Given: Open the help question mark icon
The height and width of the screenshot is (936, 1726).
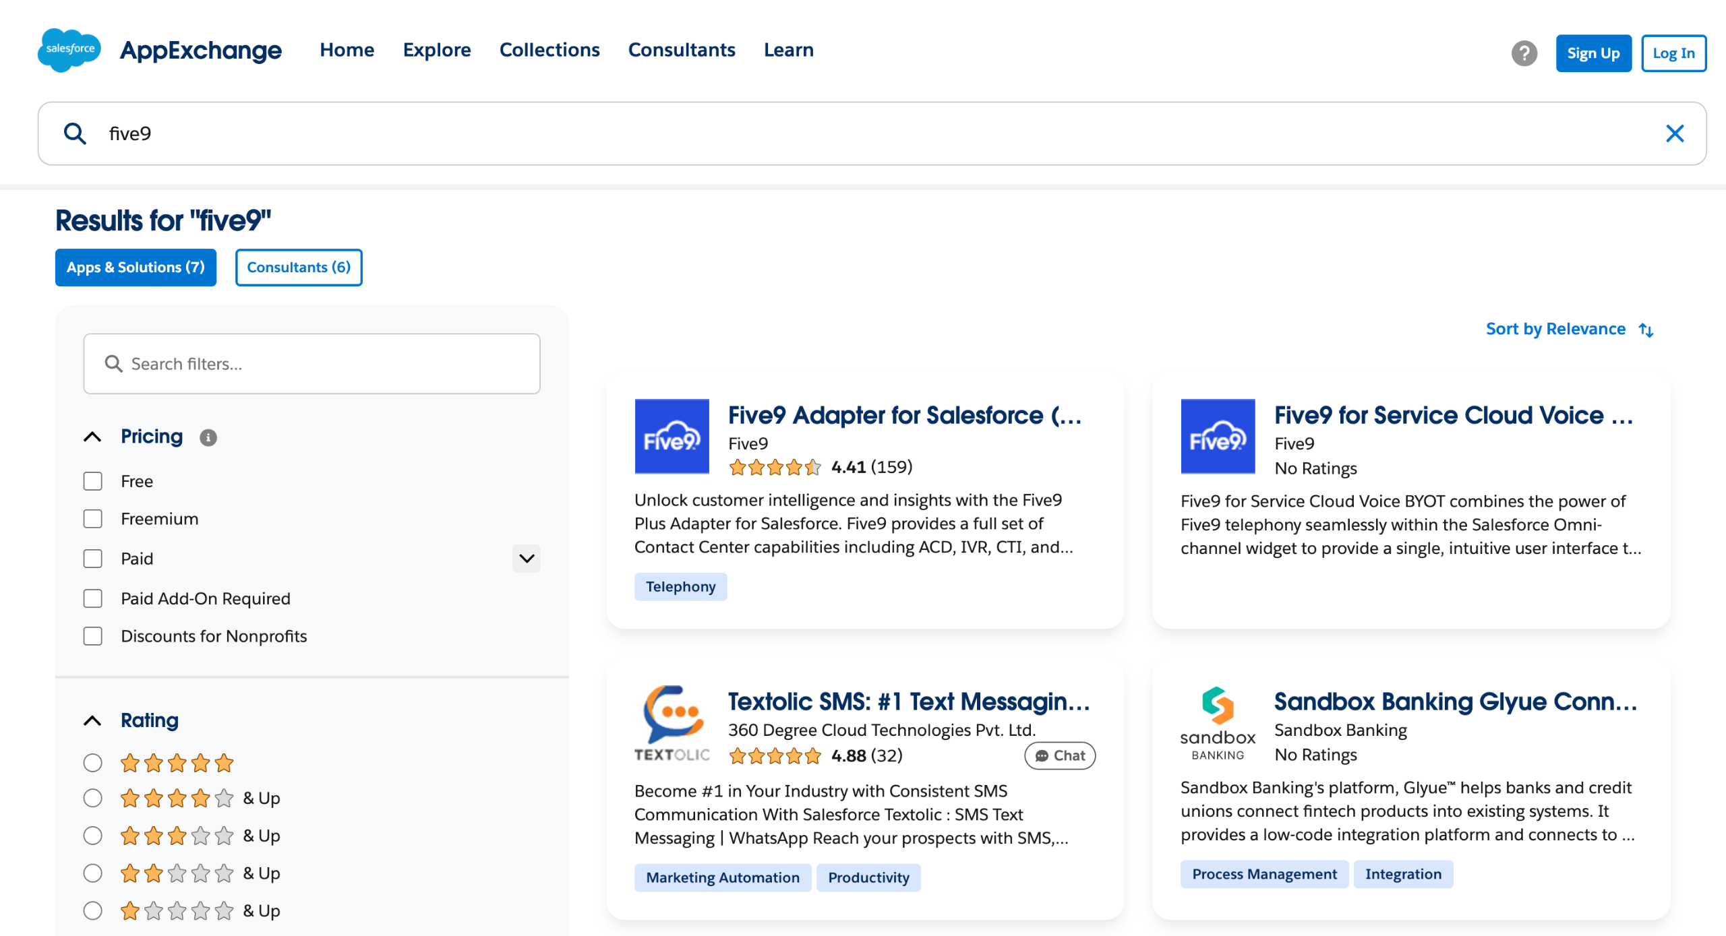Looking at the screenshot, I should click(1523, 53).
